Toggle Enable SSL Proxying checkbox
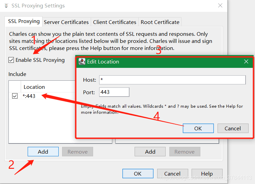This screenshot has width=255, height=184. pyautogui.click(x=11, y=60)
